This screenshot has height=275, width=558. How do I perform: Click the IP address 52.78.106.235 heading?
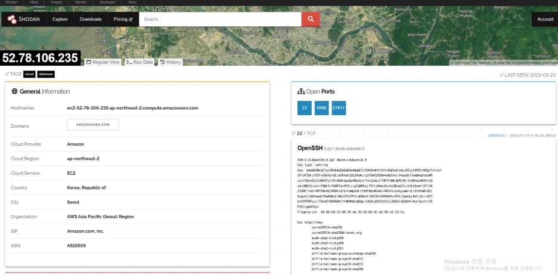[40, 58]
